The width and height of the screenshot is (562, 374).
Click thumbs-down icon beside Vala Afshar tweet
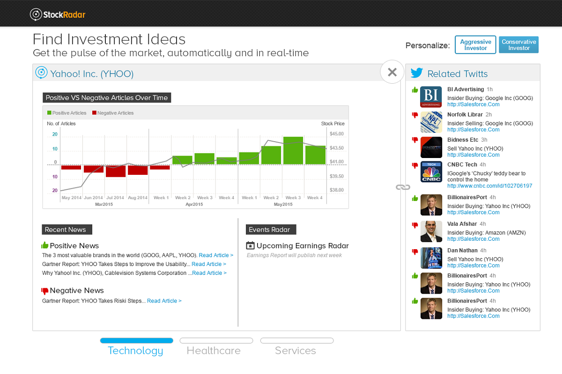[x=414, y=225]
